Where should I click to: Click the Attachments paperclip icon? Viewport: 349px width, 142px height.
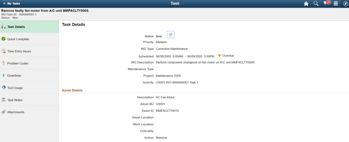3,112
